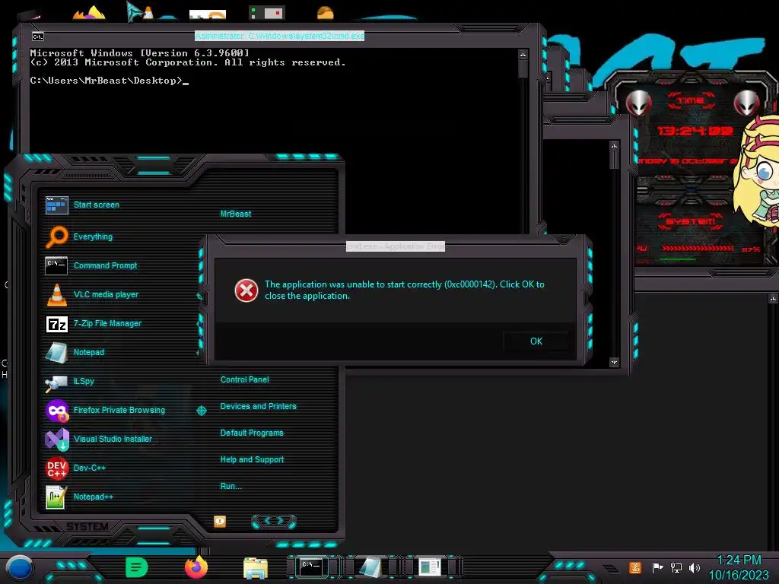779x584 pixels.
Task: Click the left alien head on the clock widget
Action: tap(638, 103)
